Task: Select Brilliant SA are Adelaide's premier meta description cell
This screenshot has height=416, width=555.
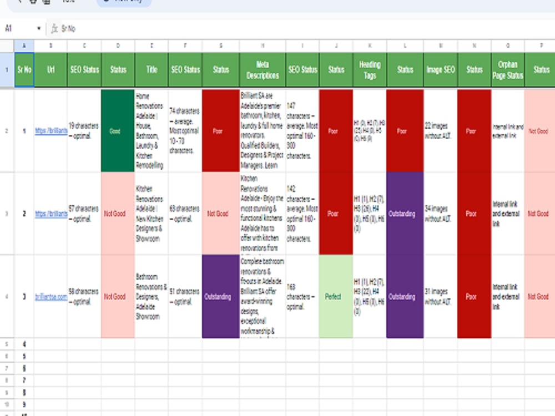Action: [x=263, y=131]
